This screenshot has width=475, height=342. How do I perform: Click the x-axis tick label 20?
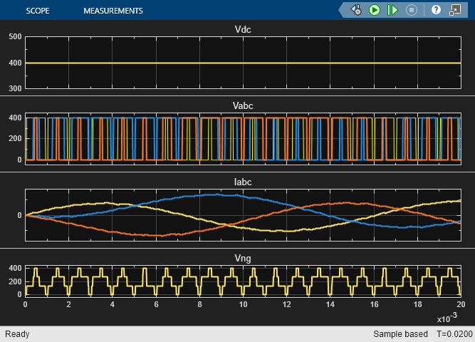pos(461,304)
